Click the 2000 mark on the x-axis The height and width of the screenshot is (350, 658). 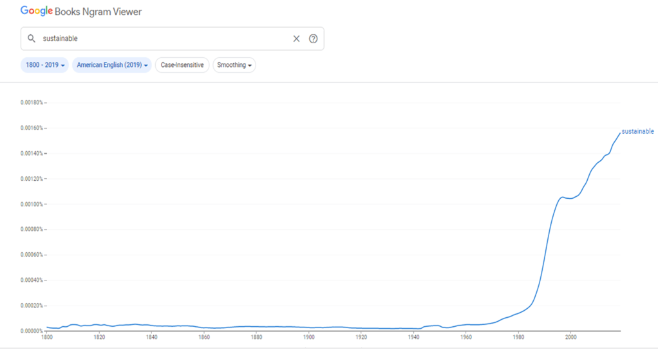pyautogui.click(x=570, y=337)
